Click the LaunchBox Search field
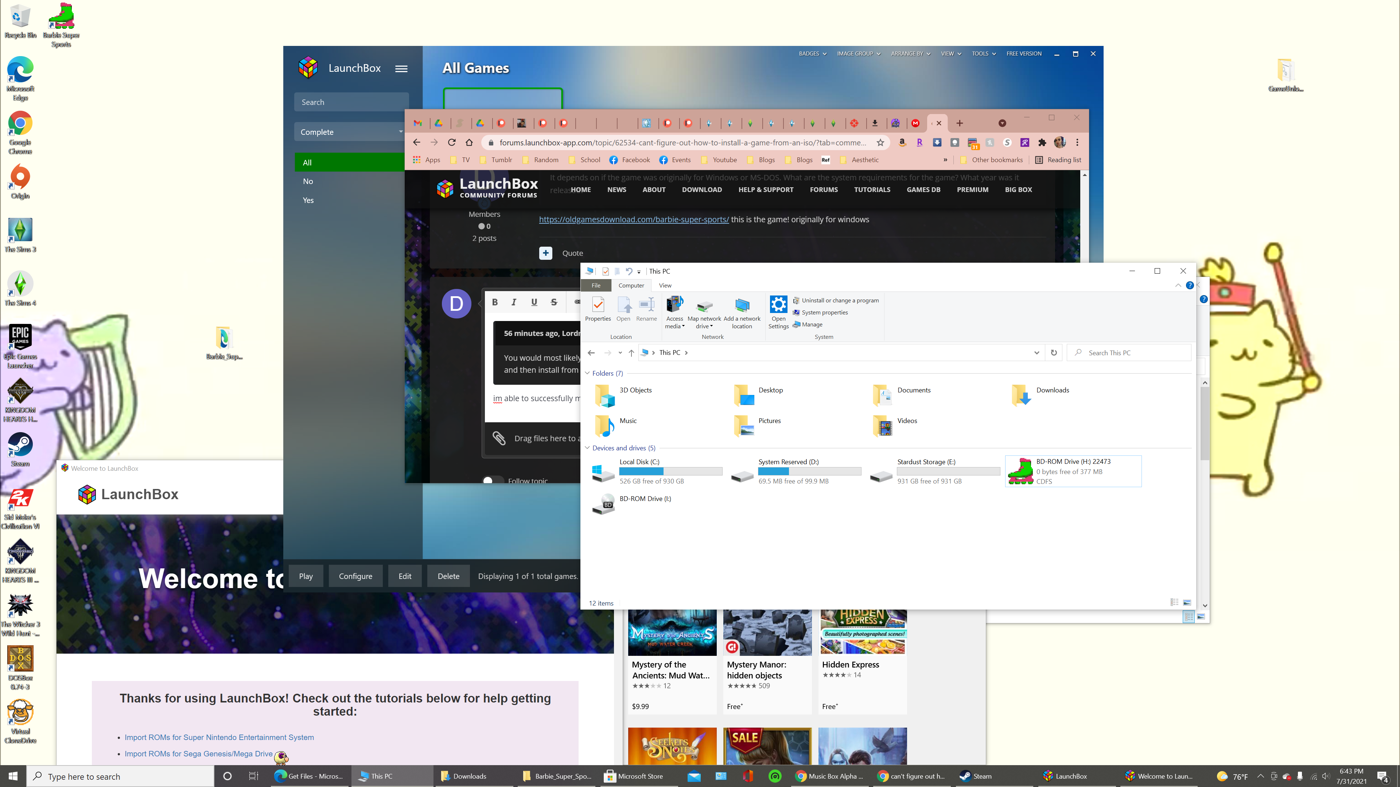 point(351,102)
